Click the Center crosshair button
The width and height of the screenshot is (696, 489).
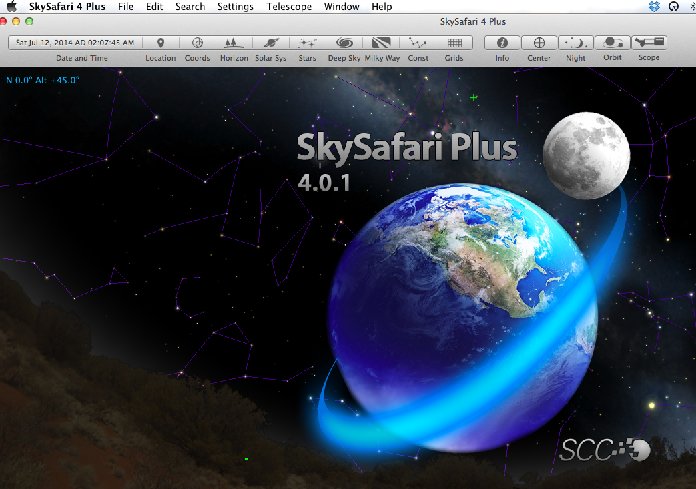(x=539, y=43)
